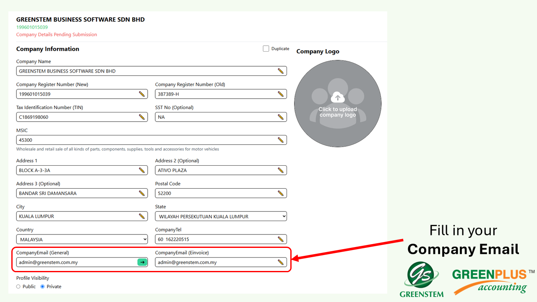This screenshot has height=302, width=537.
Task: Click the pencil icon in MSIC field
Action: pos(281,140)
